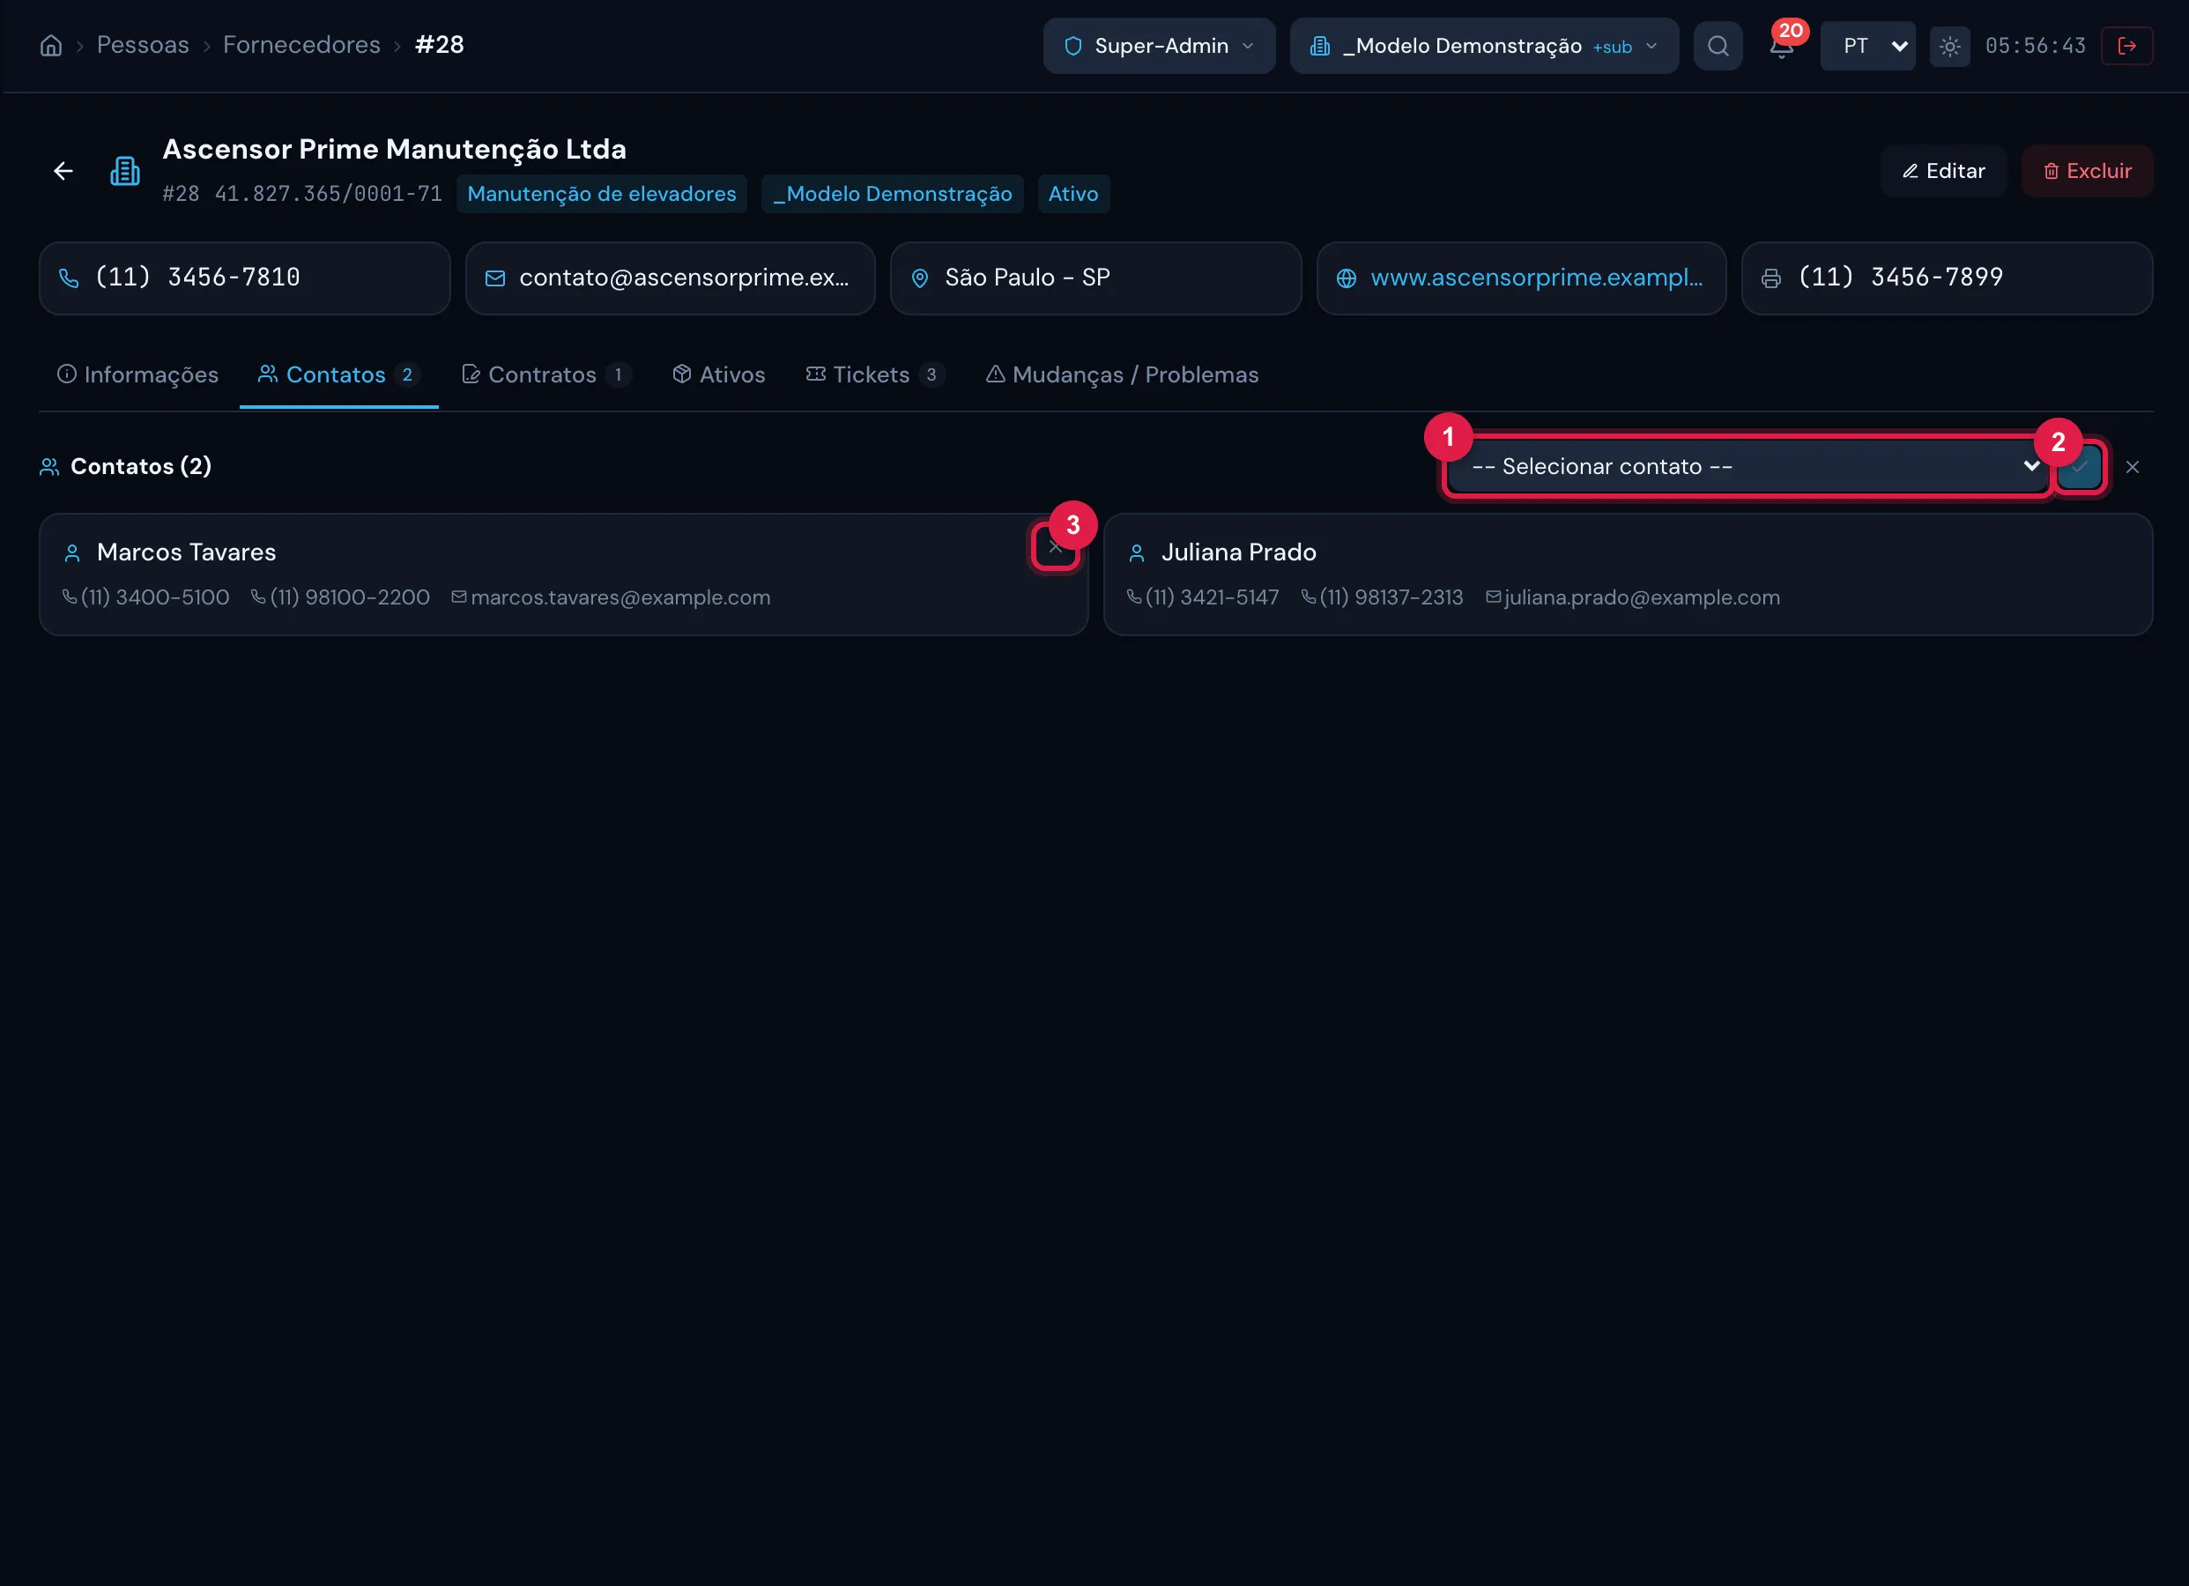Toggle the light/dark theme sun icon
Viewport: 2189px width, 1586px height.
(x=1949, y=47)
